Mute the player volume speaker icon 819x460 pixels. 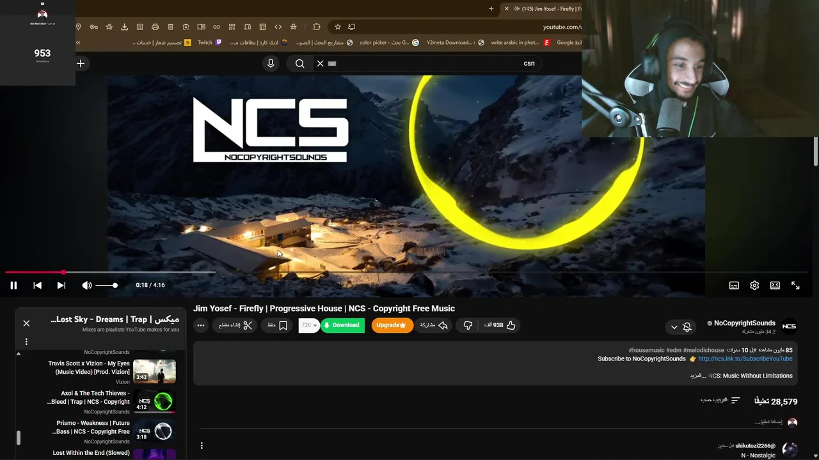pyautogui.click(x=87, y=286)
